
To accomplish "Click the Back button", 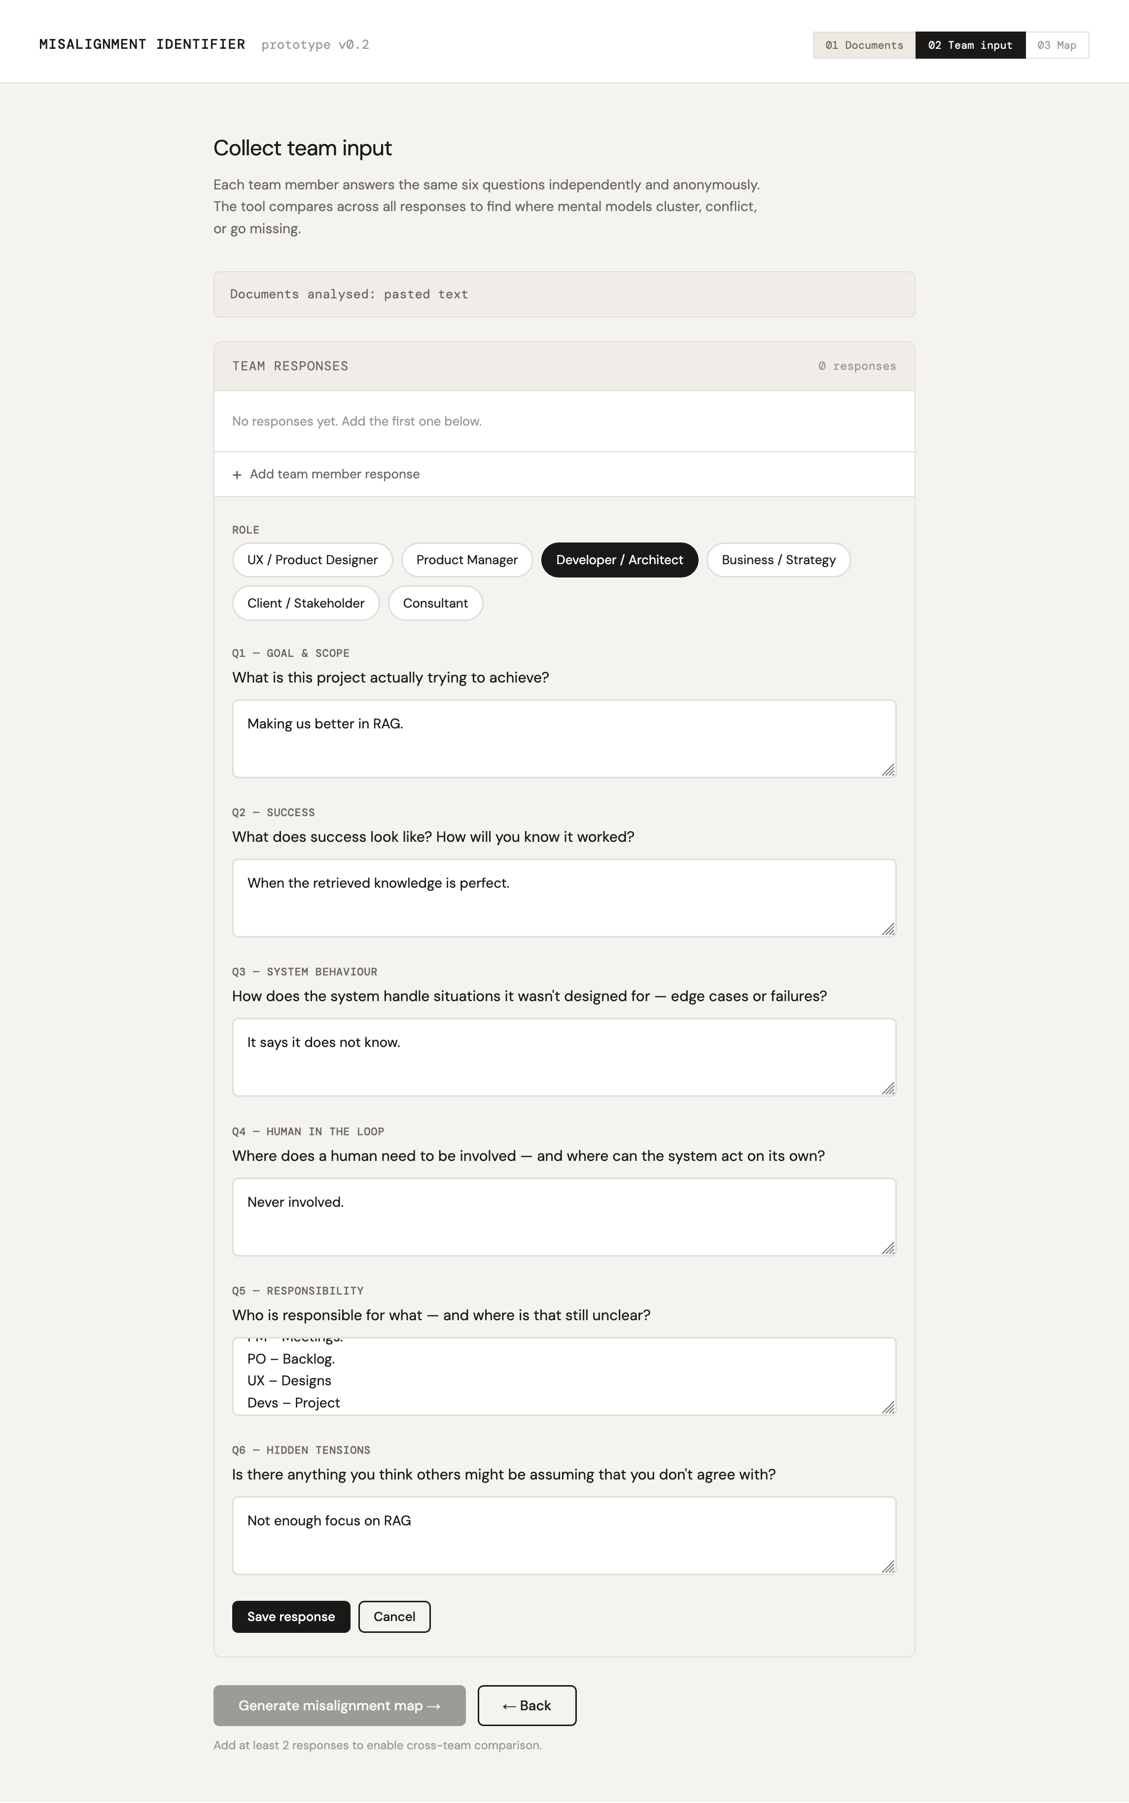I will click(527, 1706).
